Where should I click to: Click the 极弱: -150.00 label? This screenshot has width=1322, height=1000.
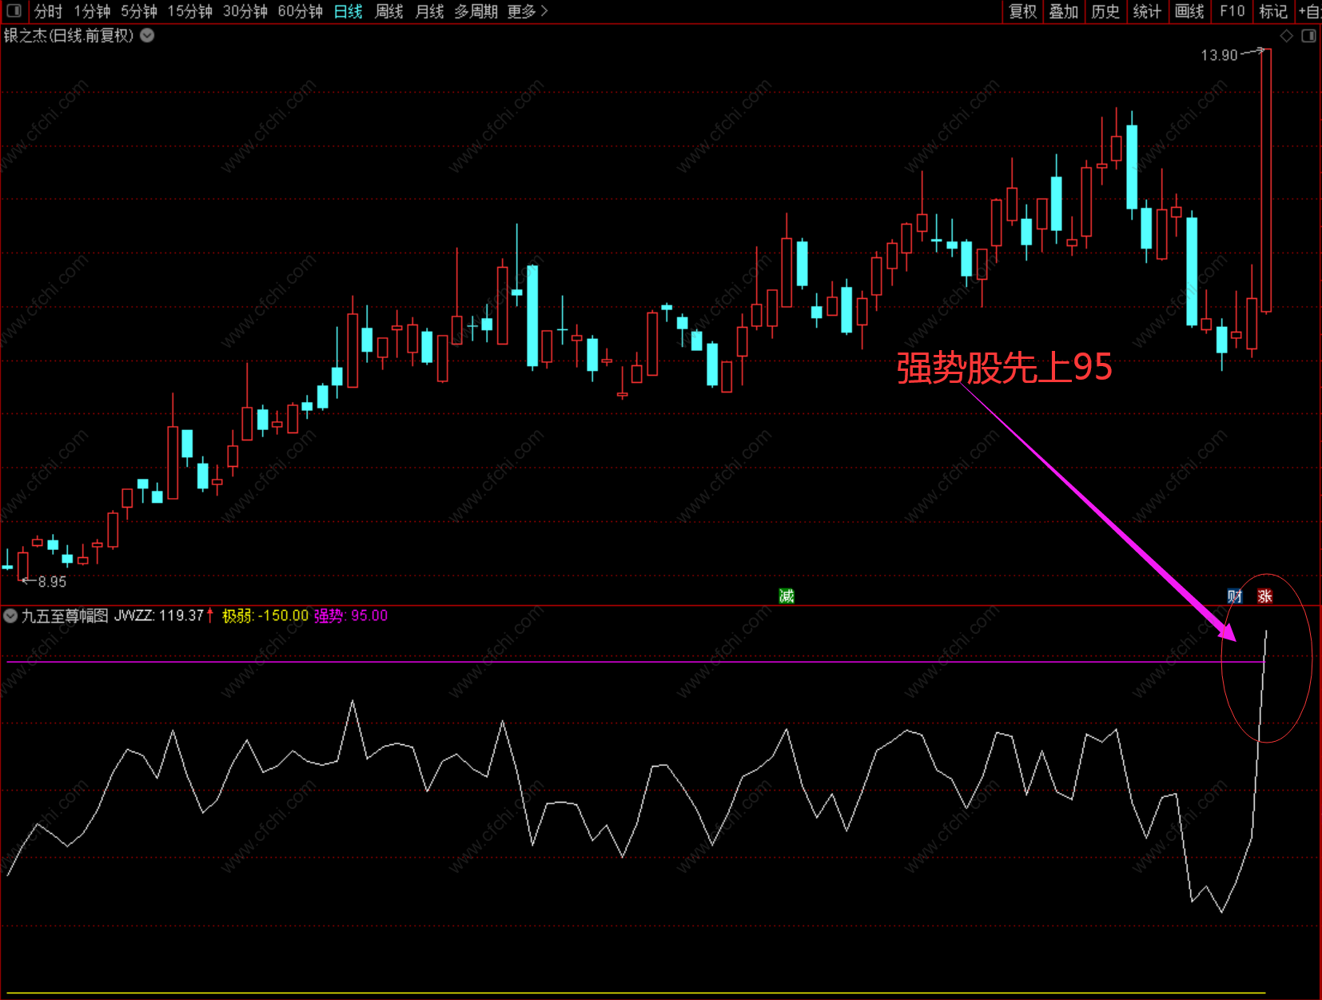(265, 616)
